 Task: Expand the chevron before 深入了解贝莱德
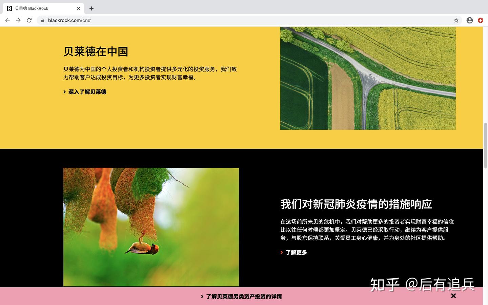tap(65, 91)
